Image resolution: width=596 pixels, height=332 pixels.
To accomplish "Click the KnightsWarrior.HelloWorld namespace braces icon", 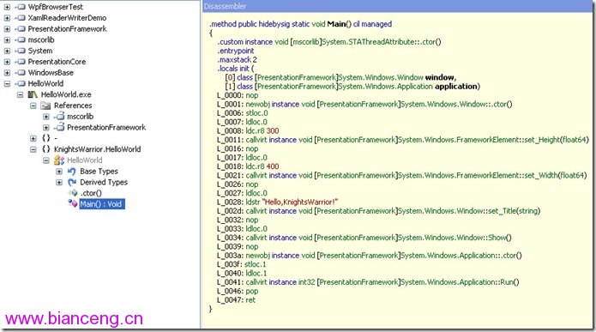I will (46, 149).
